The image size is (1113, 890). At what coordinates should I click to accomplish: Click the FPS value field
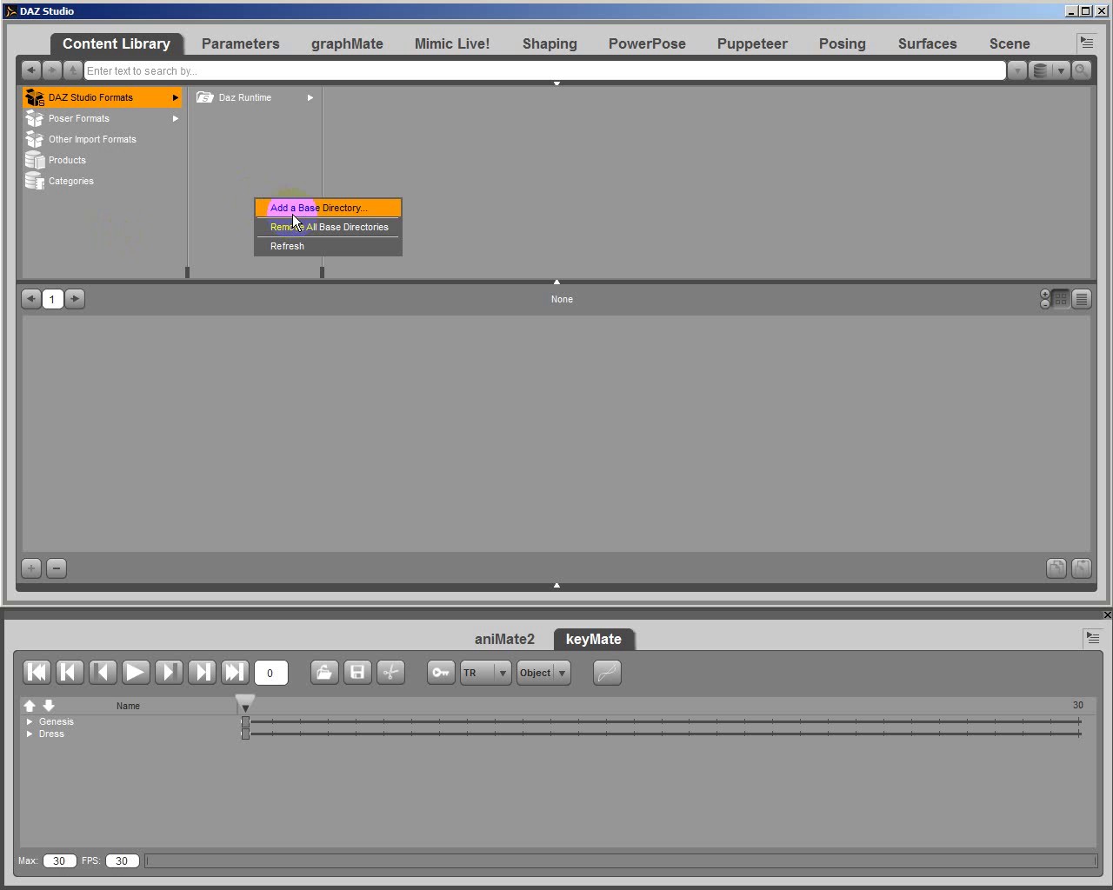pyautogui.click(x=122, y=860)
